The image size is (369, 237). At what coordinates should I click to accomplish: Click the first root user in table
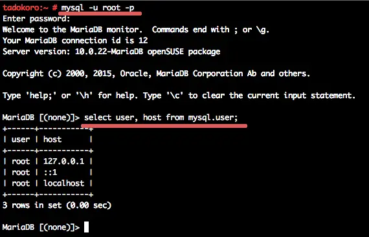click(x=21, y=161)
